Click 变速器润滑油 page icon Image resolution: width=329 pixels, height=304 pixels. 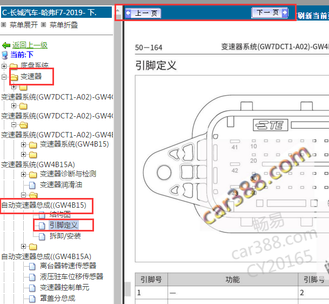click(x=32, y=185)
